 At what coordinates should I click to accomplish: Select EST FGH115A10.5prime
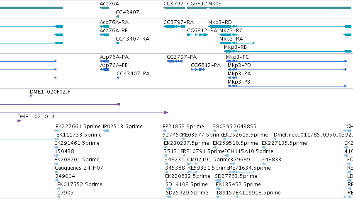226,156
